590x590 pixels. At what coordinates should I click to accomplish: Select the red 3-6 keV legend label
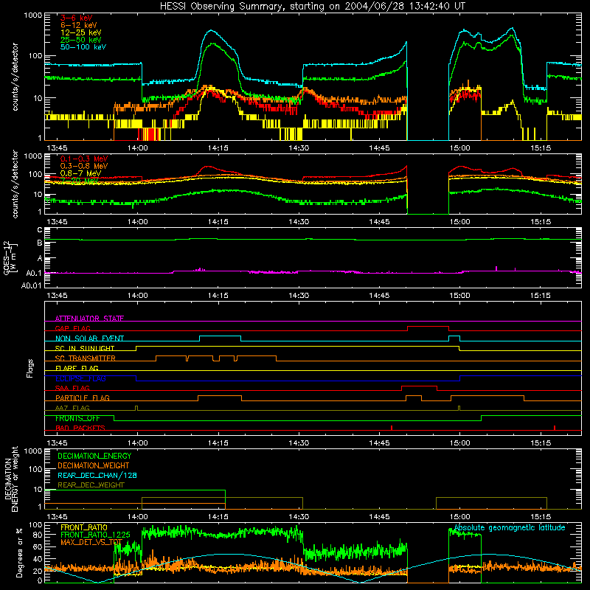click(77, 18)
